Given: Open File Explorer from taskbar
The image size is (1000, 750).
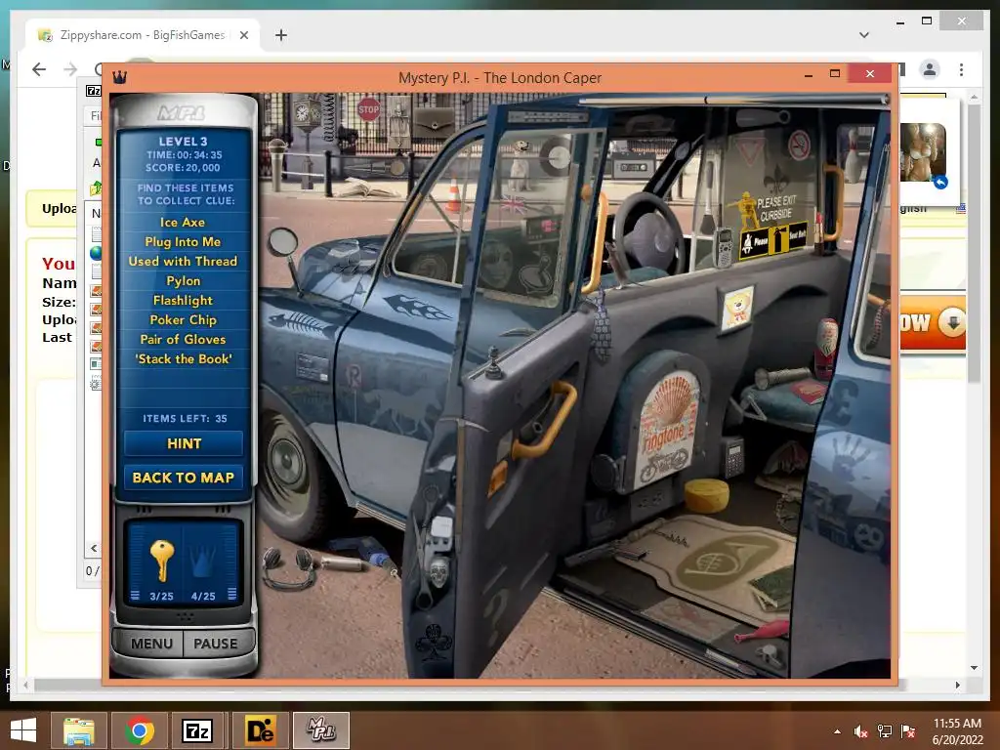Looking at the screenshot, I should pyautogui.click(x=79, y=730).
